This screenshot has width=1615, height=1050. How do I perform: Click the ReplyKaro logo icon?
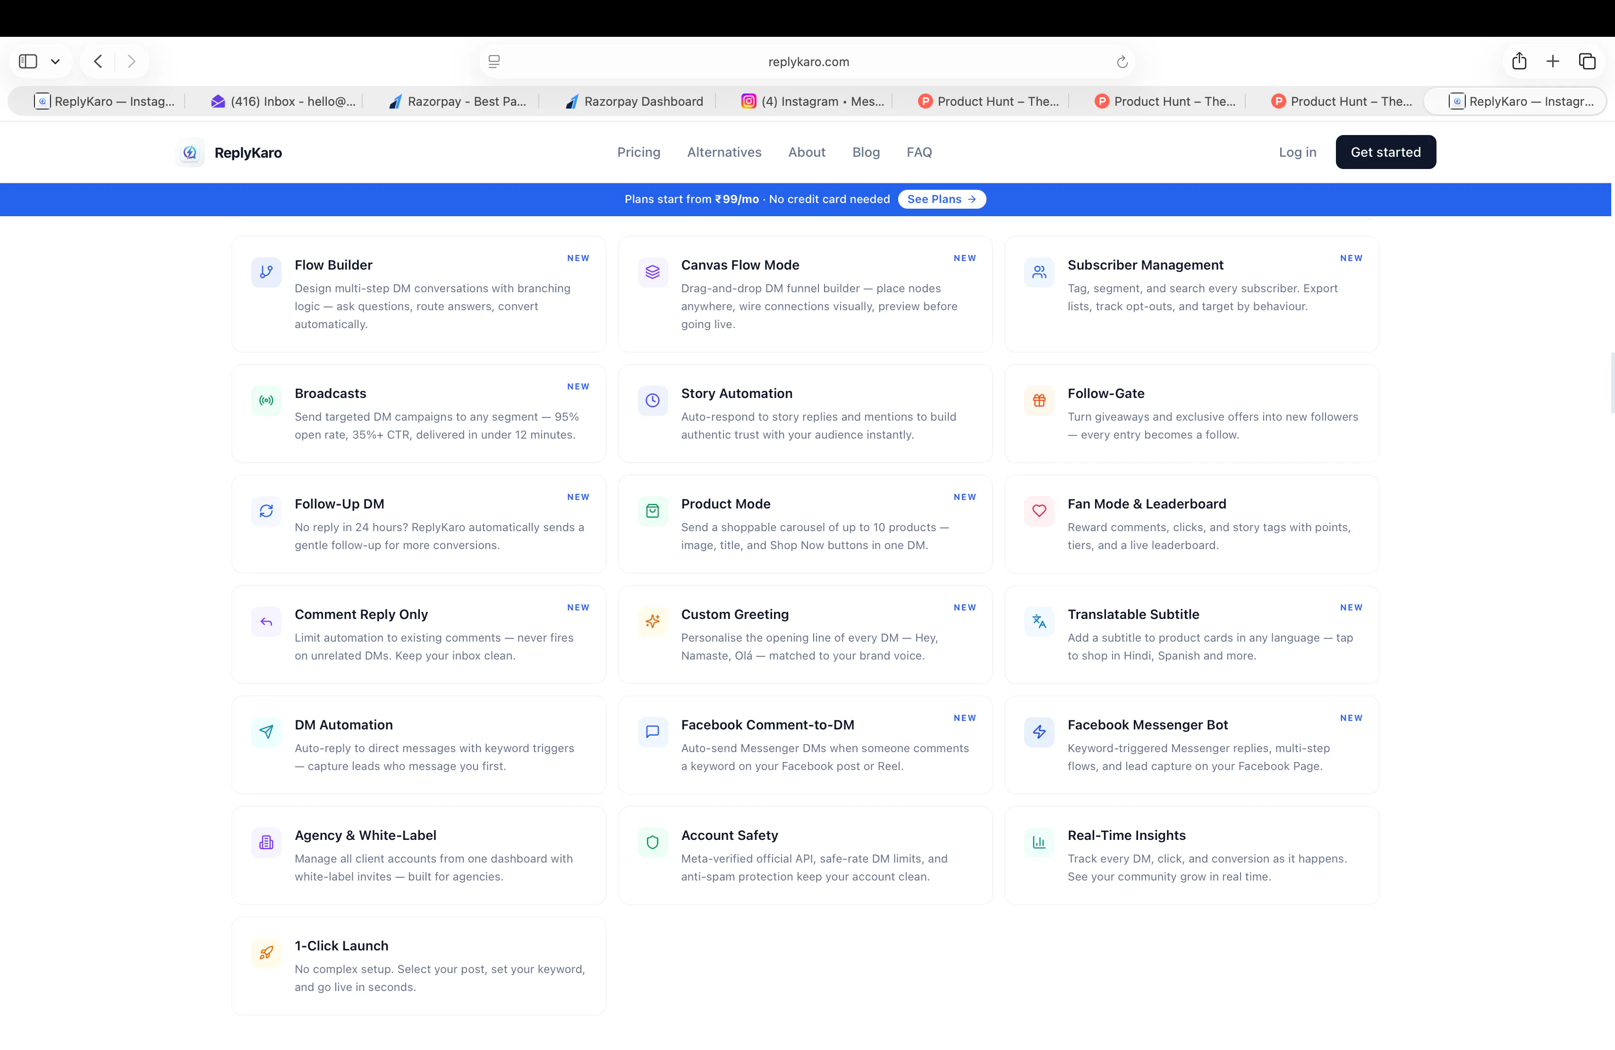pyautogui.click(x=190, y=152)
